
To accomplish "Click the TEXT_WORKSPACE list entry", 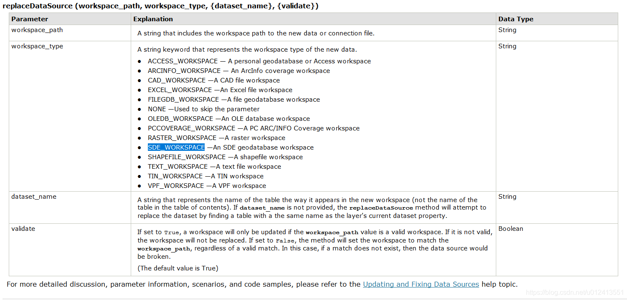I will (x=214, y=167).
